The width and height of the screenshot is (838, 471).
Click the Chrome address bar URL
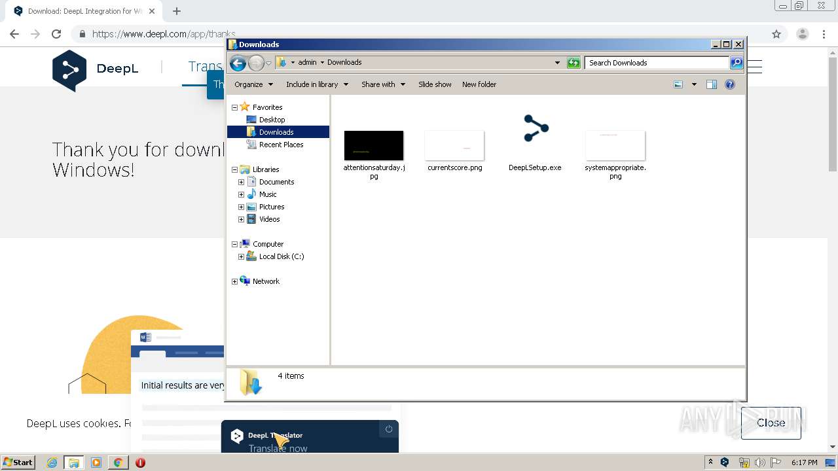[x=164, y=34]
